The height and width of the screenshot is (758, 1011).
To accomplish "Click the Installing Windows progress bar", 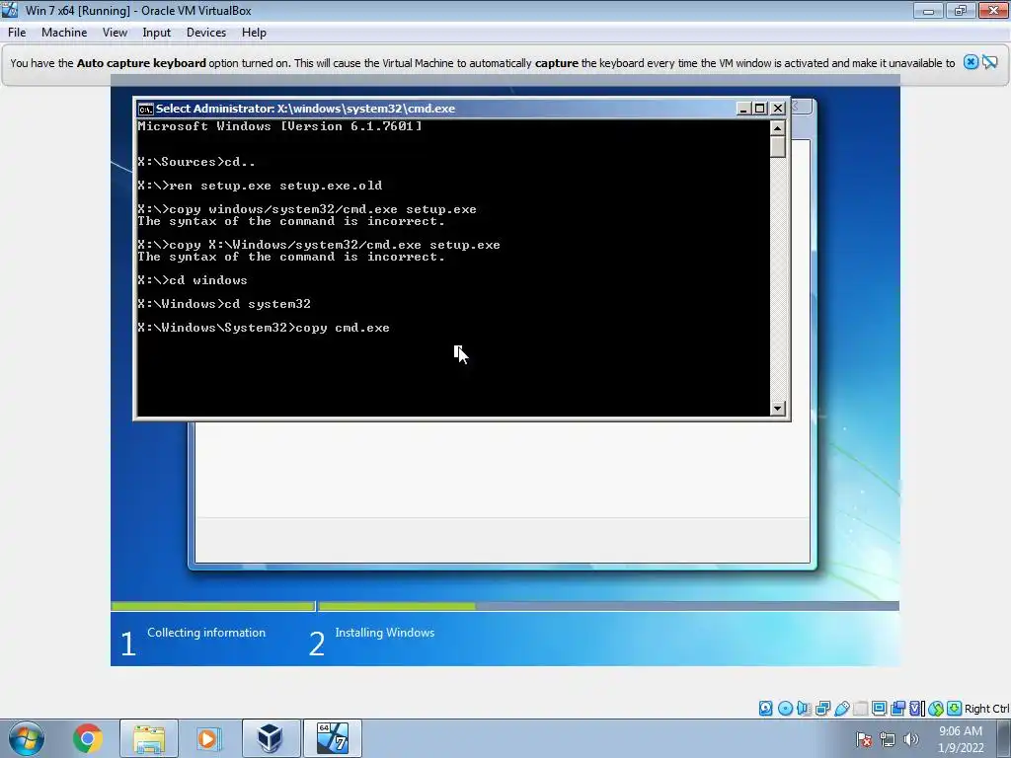I will [x=608, y=606].
